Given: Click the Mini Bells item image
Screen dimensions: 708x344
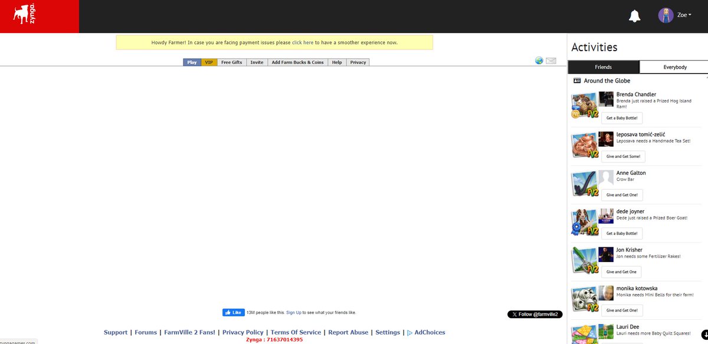Looking at the screenshot, I should (x=584, y=299).
